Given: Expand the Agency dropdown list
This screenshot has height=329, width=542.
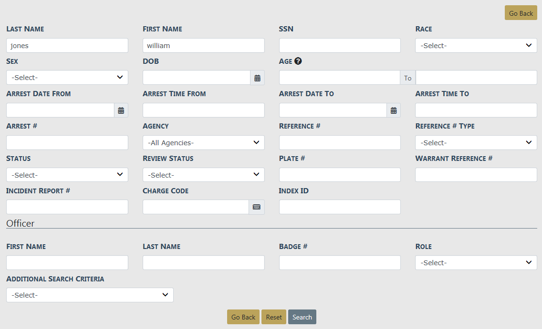Looking at the screenshot, I should 203,143.
